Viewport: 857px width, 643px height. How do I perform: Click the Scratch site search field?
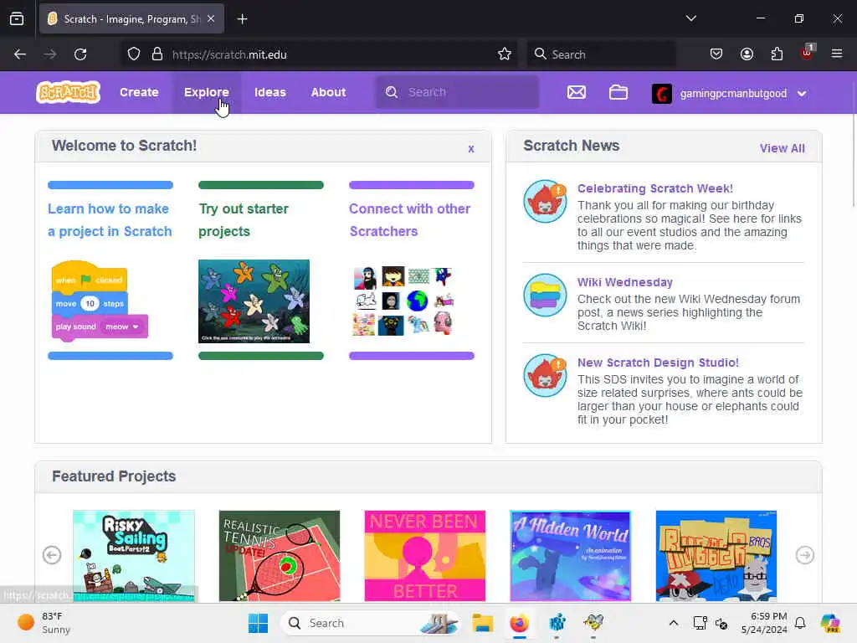(x=457, y=92)
